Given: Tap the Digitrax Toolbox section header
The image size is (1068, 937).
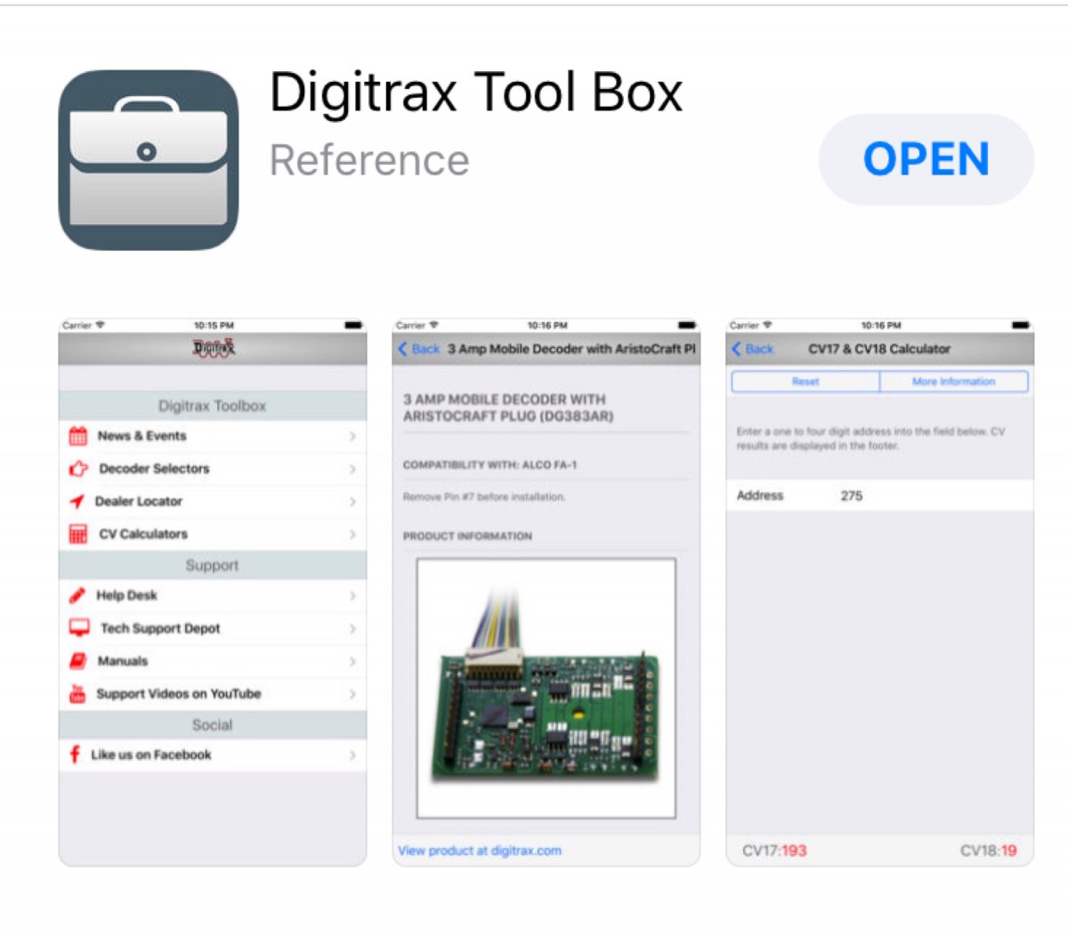Looking at the screenshot, I should (x=213, y=406).
